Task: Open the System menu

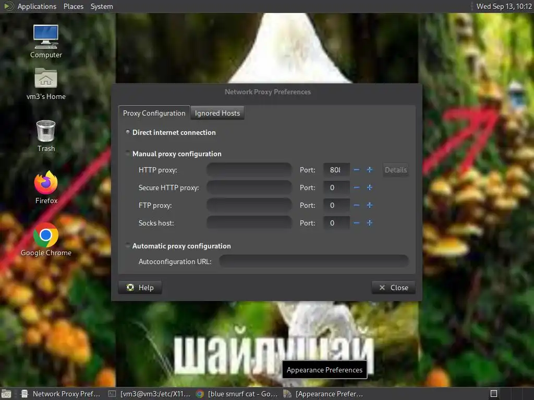Action: point(102,6)
